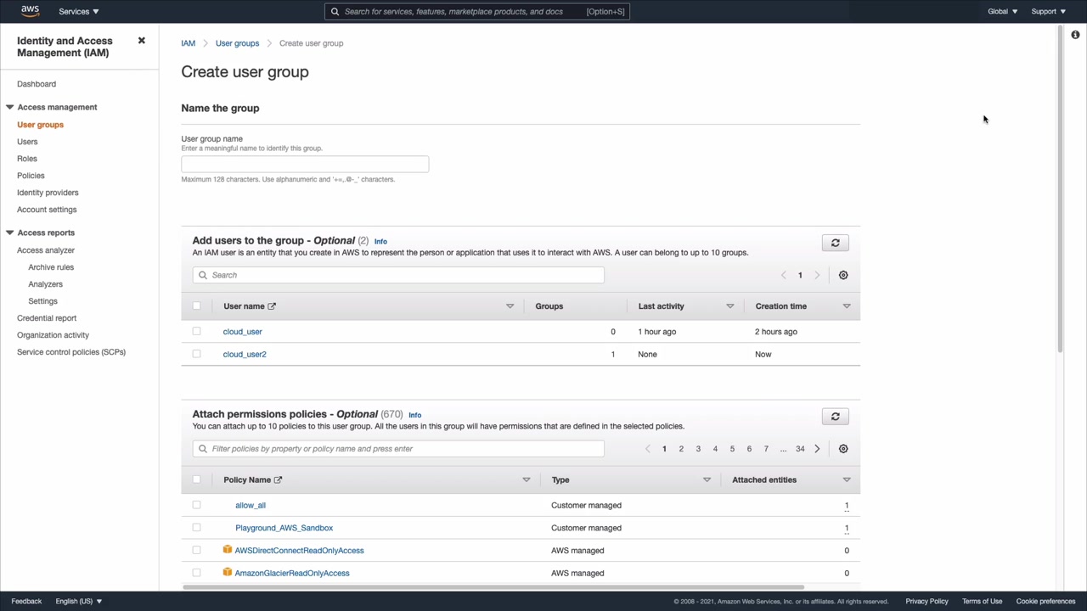Open users table settings gear
The width and height of the screenshot is (1087, 611).
pyautogui.click(x=843, y=275)
